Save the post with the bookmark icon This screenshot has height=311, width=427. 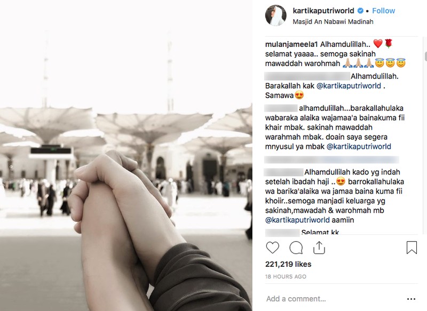pos(412,248)
